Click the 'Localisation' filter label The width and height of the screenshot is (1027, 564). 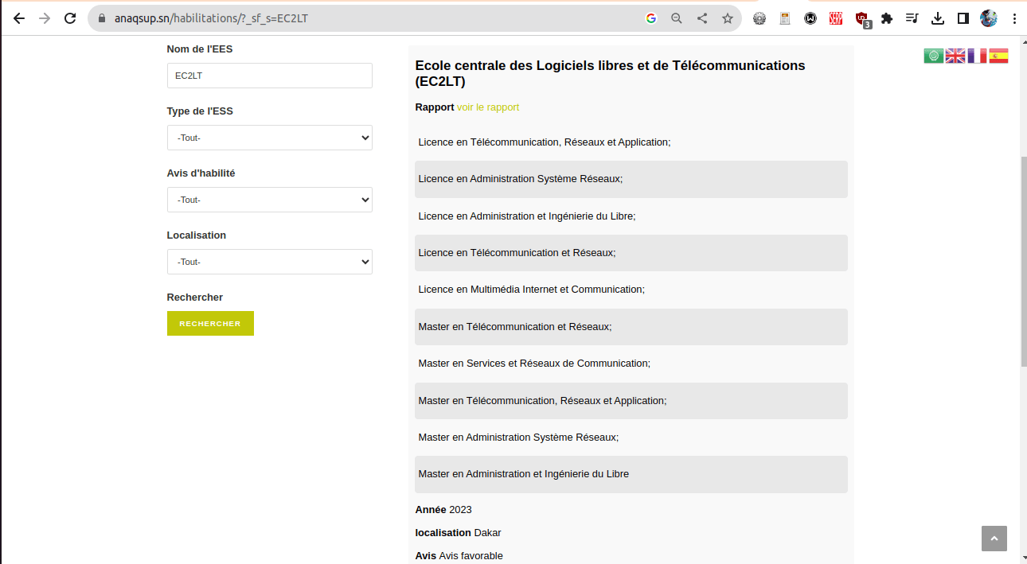click(x=197, y=235)
